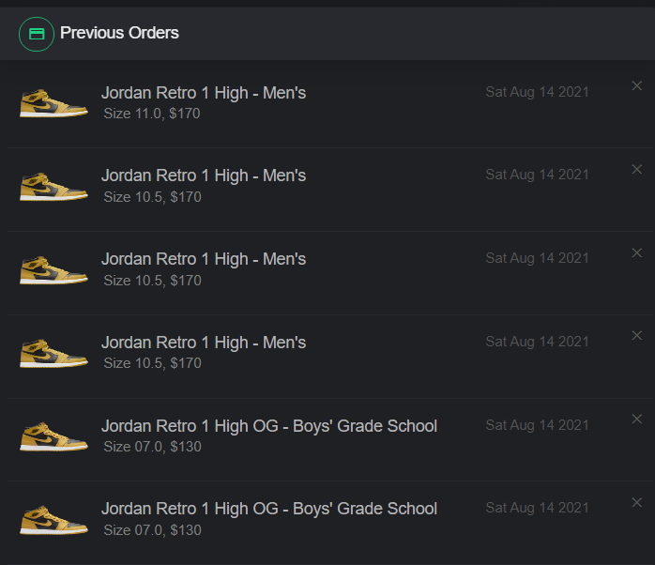The width and height of the screenshot is (655, 565).
Task: Dismiss the third Size 10.5 order via X
Action: pos(636,336)
